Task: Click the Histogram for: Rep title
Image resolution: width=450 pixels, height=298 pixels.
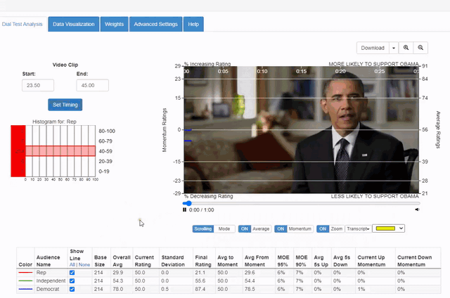Action: tap(54, 122)
